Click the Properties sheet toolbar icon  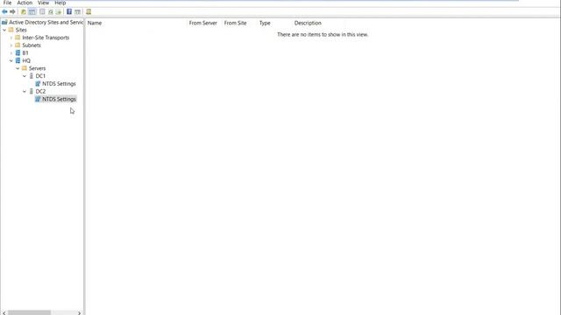42,11
